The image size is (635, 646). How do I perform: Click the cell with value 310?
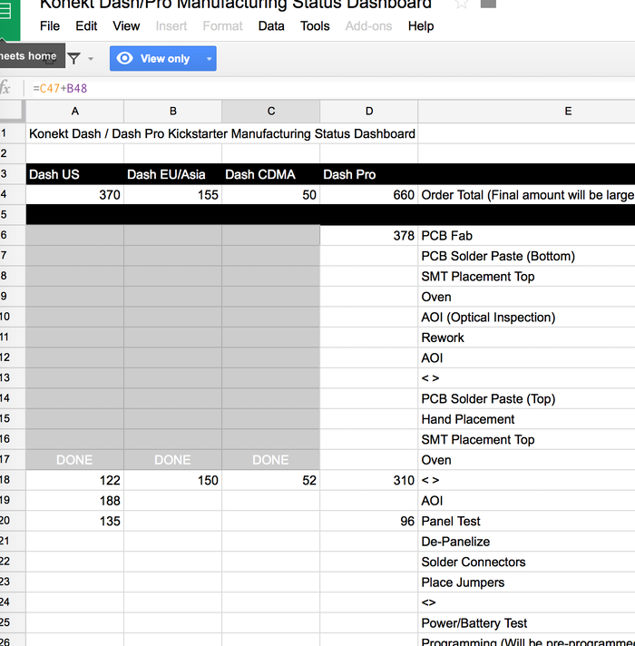click(369, 480)
